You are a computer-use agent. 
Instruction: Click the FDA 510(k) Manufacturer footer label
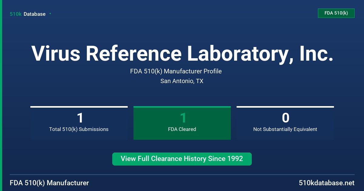coord(49,183)
